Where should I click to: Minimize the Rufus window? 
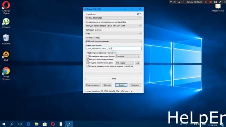click(125, 9)
